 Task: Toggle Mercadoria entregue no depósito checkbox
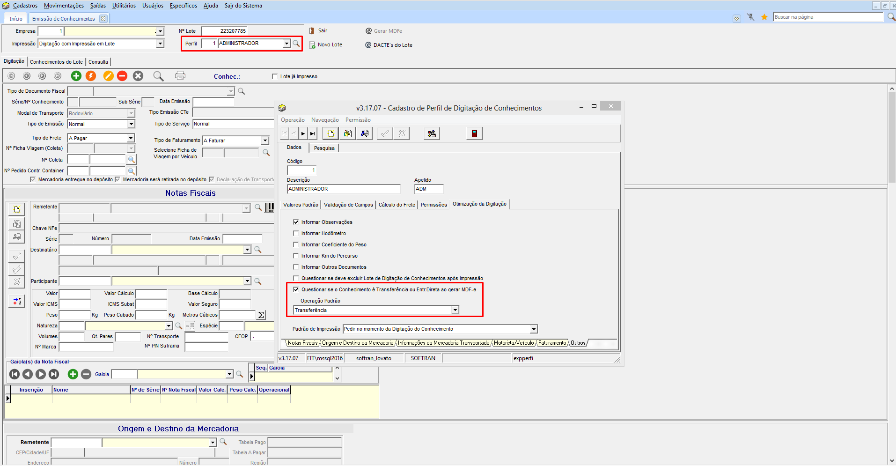tap(33, 179)
